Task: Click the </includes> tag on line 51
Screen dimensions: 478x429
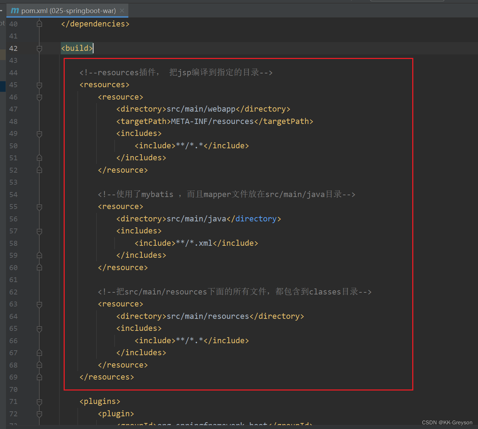Action: pyautogui.click(x=141, y=158)
